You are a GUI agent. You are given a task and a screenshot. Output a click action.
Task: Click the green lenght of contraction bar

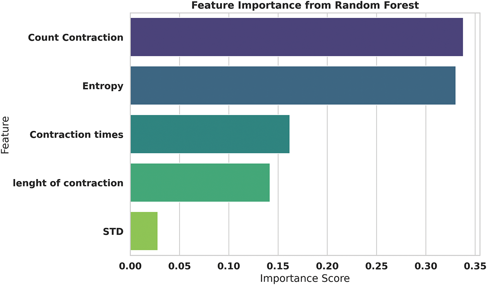[x=200, y=183]
